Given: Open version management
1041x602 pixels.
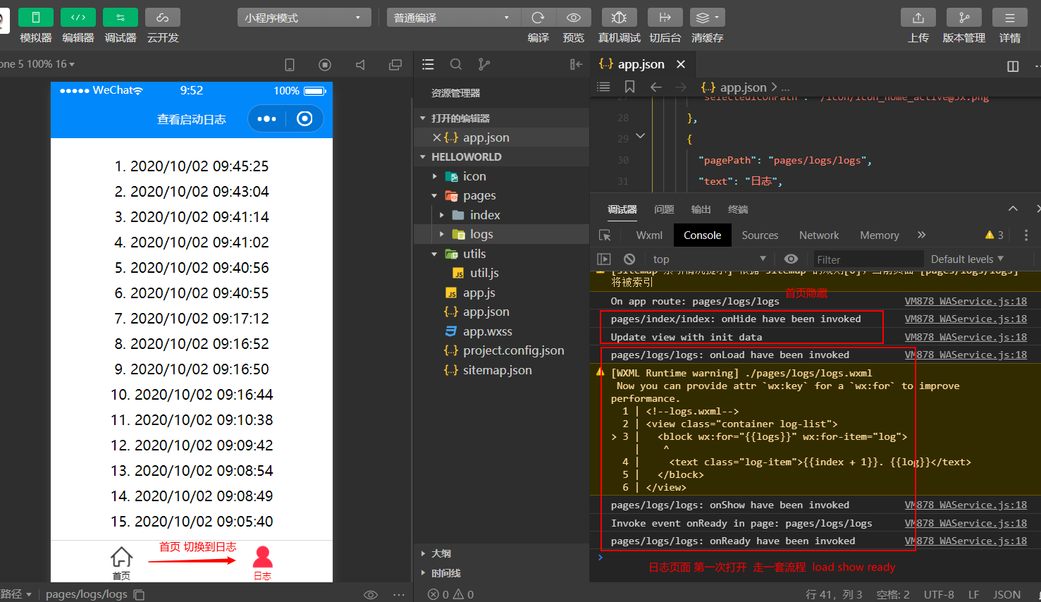Looking at the screenshot, I should click(x=964, y=18).
